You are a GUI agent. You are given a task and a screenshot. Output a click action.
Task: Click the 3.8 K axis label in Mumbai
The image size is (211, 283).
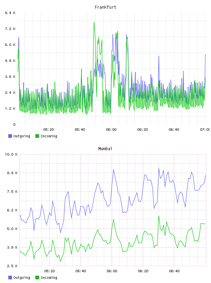tap(12, 247)
